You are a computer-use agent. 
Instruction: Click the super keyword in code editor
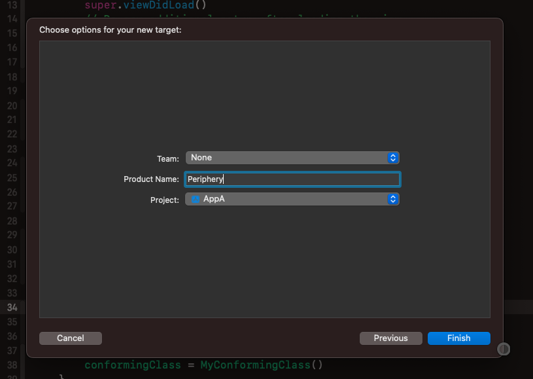pos(101,5)
